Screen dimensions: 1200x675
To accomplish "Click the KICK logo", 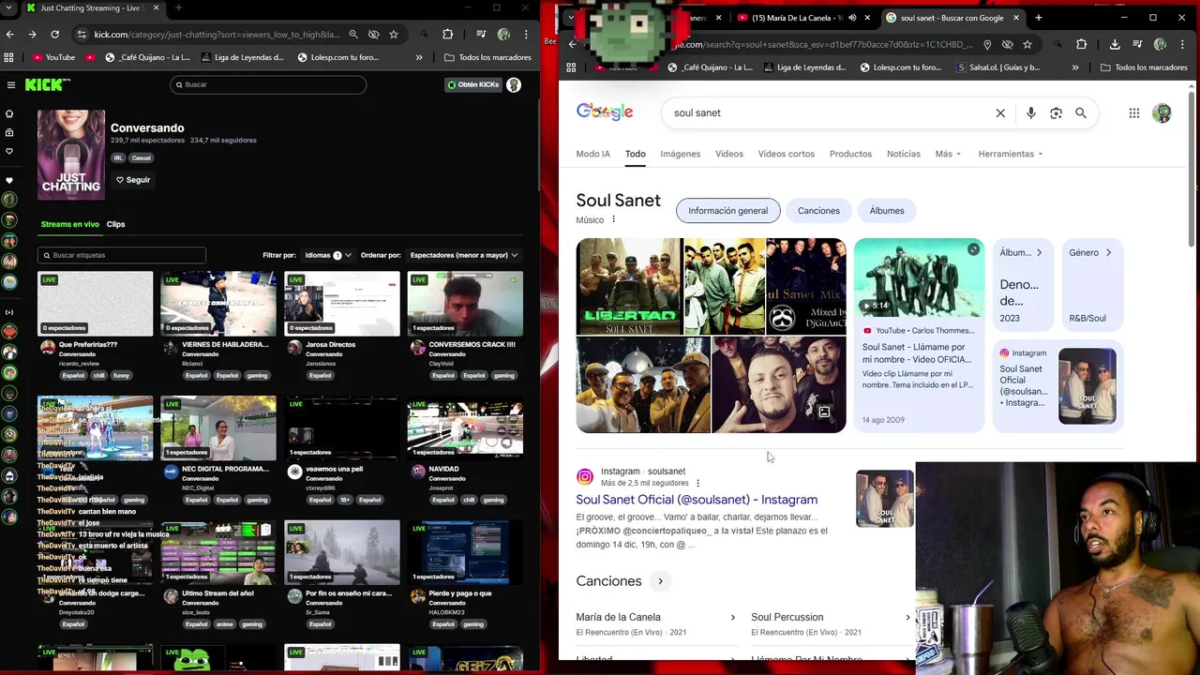I will [x=47, y=84].
